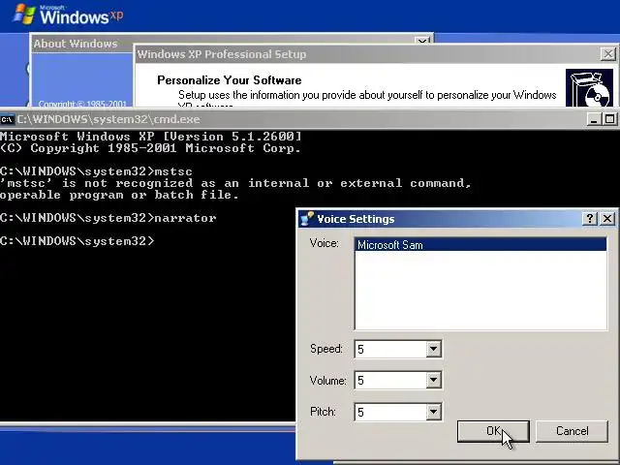Click the 'Personalize Your Software' heading
This screenshot has height=465, width=620.
230,80
